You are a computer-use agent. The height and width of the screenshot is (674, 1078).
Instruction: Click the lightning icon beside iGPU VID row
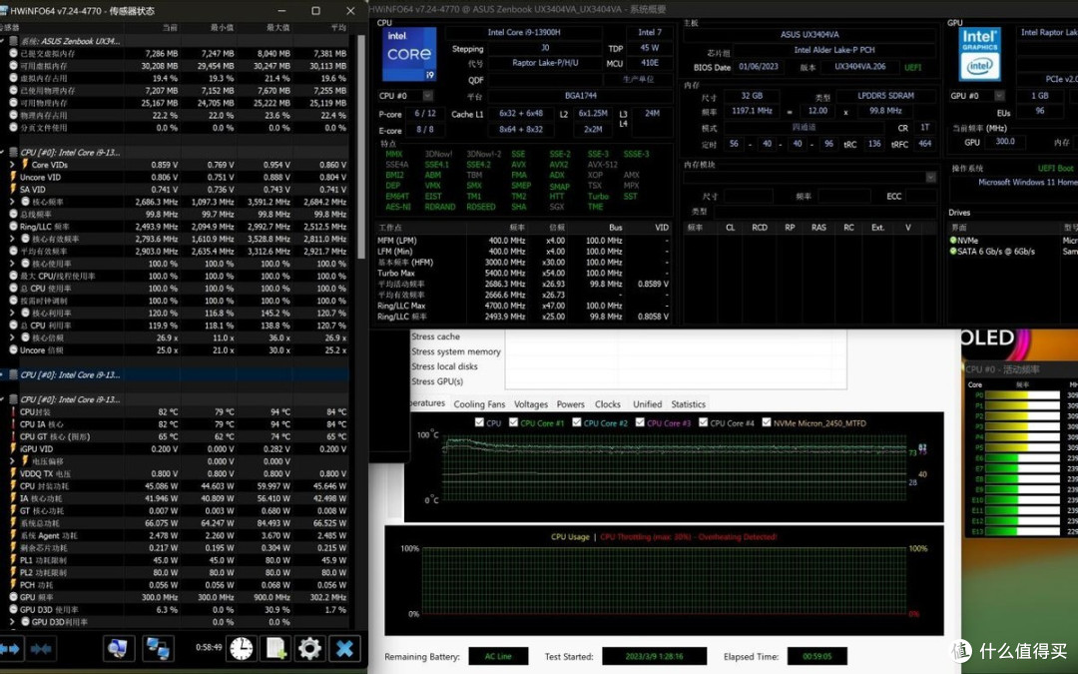point(13,449)
